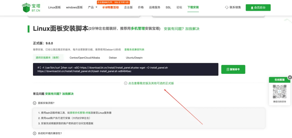
Task: Click 安装有问题？加我解决 beside the heading
Action: (182, 29)
